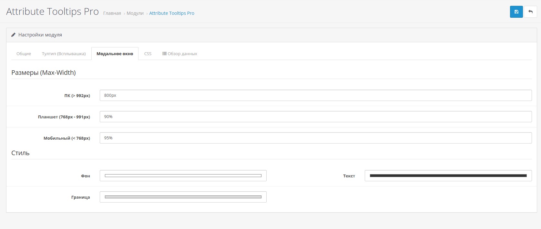Screen dimensions: 541x229
Task: Open the Общие tab
Action: (x=24, y=54)
